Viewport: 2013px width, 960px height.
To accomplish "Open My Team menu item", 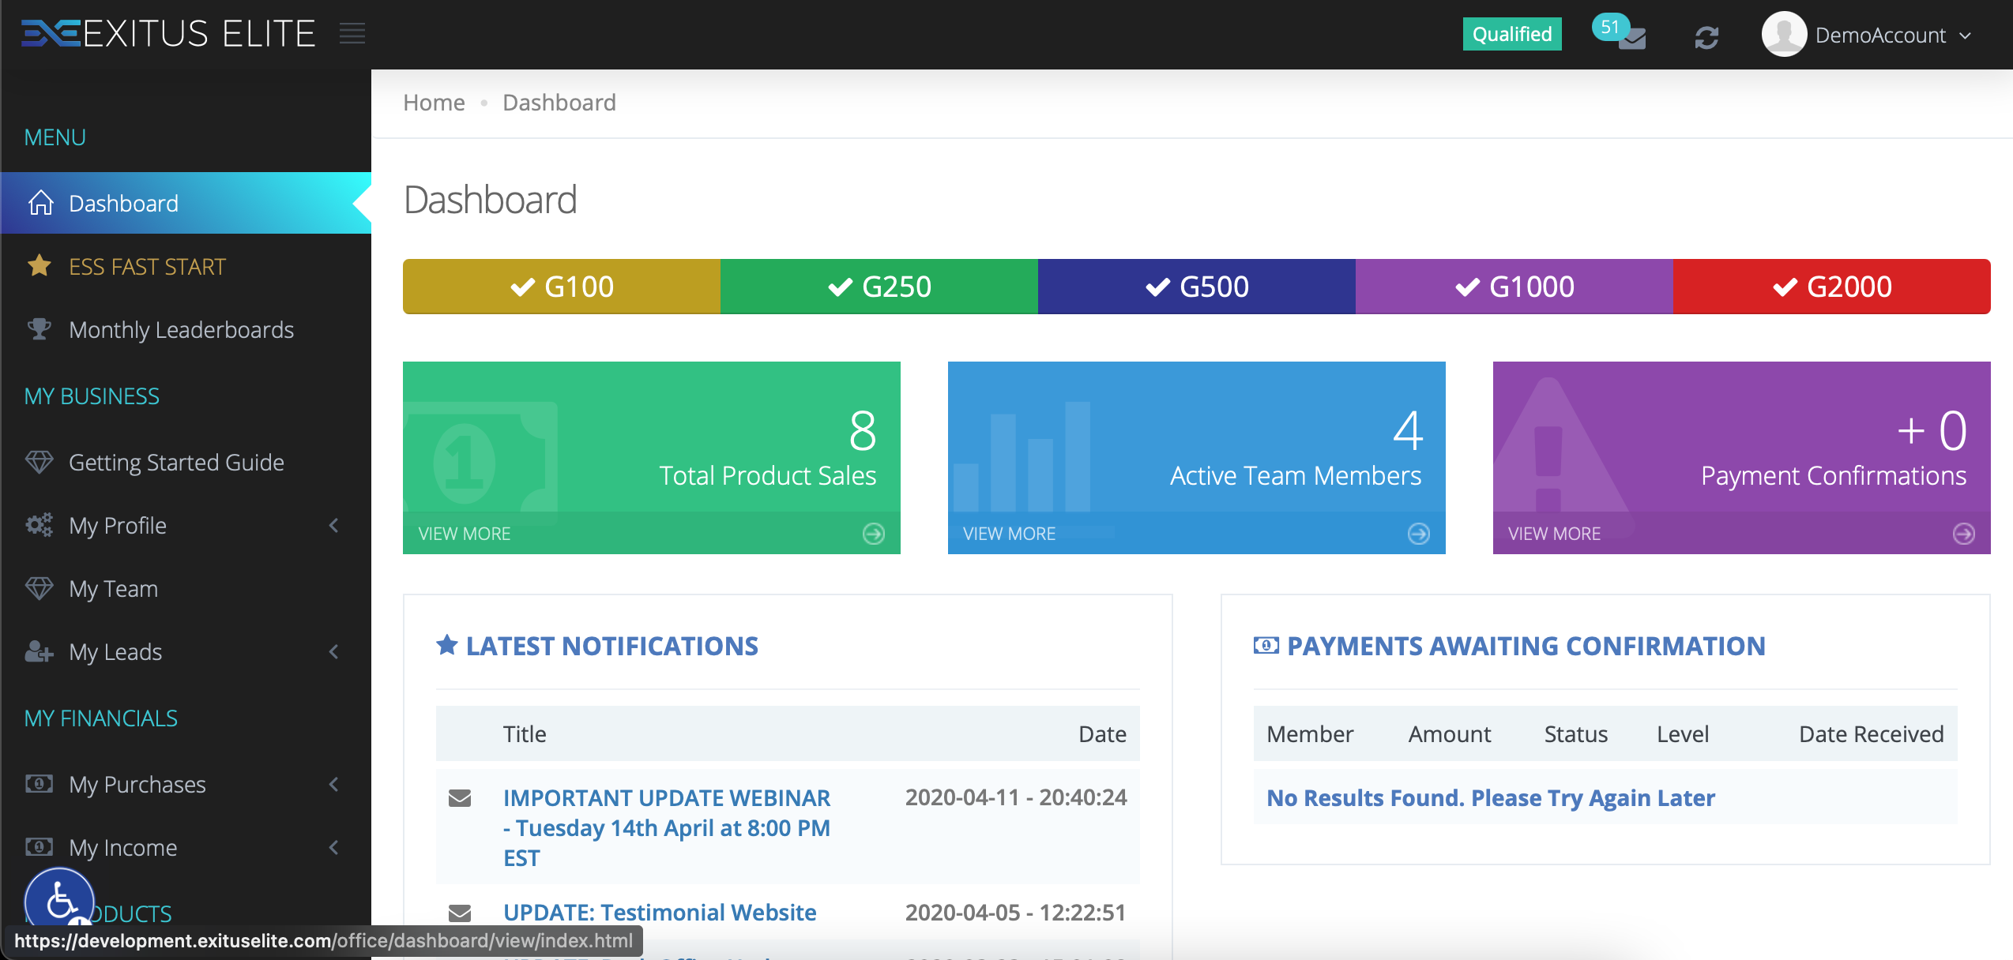I will coord(186,588).
